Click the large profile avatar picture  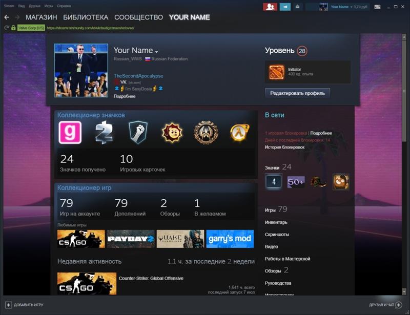[81, 71]
